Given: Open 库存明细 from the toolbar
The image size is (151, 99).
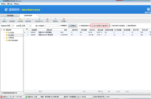Looking at the screenshot, I should 12,19.
